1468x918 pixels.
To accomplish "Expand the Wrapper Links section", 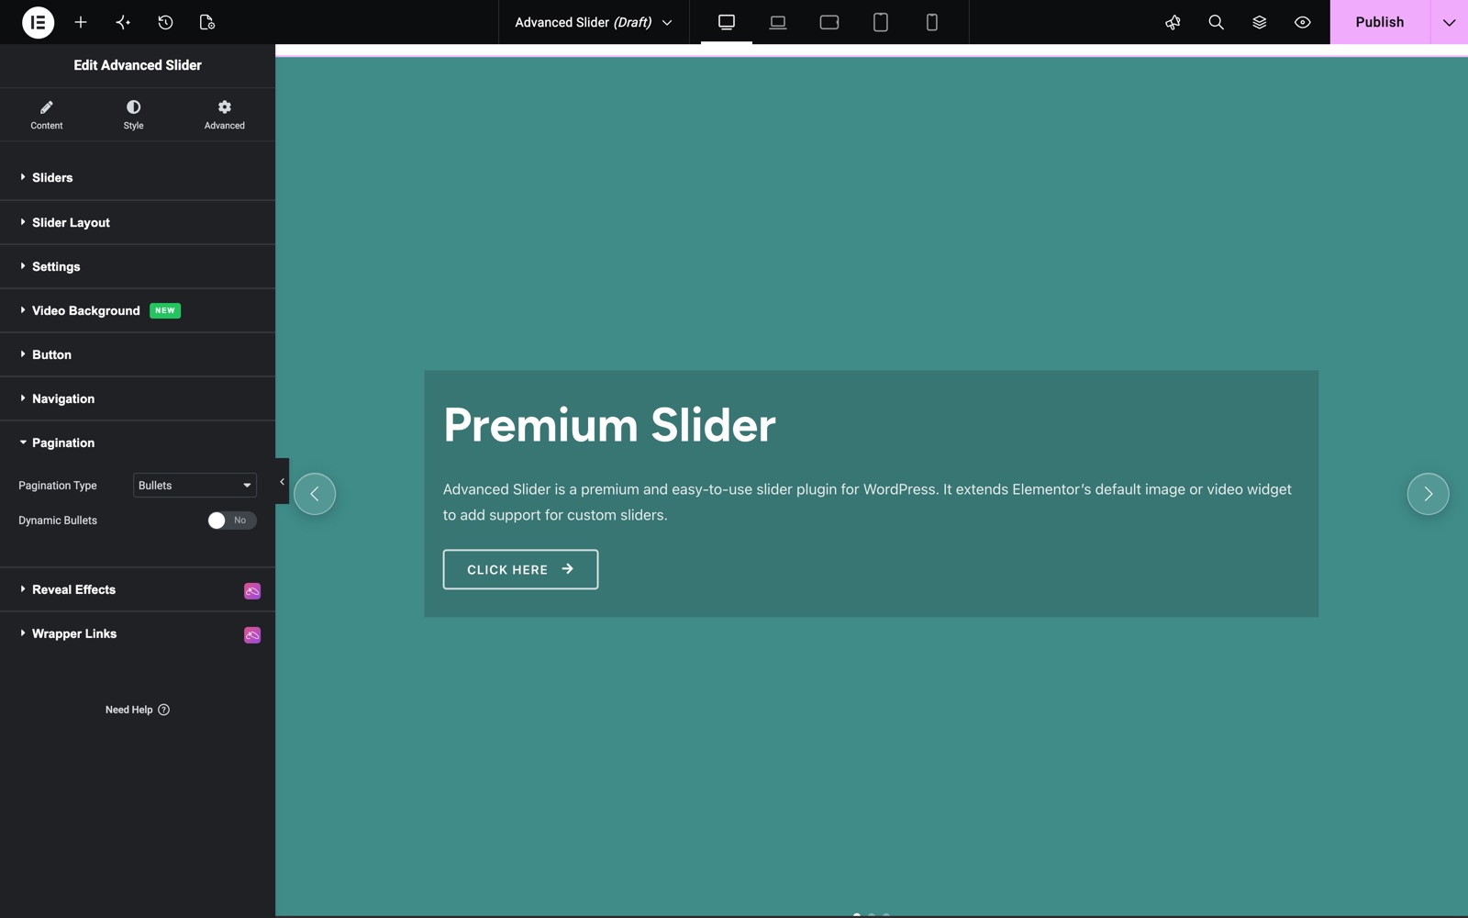I will point(138,633).
